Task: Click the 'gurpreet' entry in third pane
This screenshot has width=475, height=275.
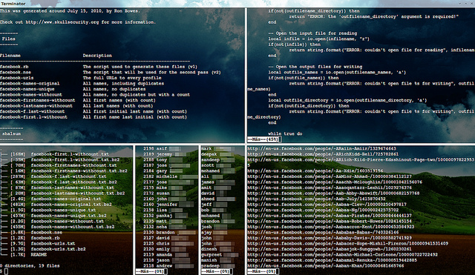Action: tap(220, 255)
